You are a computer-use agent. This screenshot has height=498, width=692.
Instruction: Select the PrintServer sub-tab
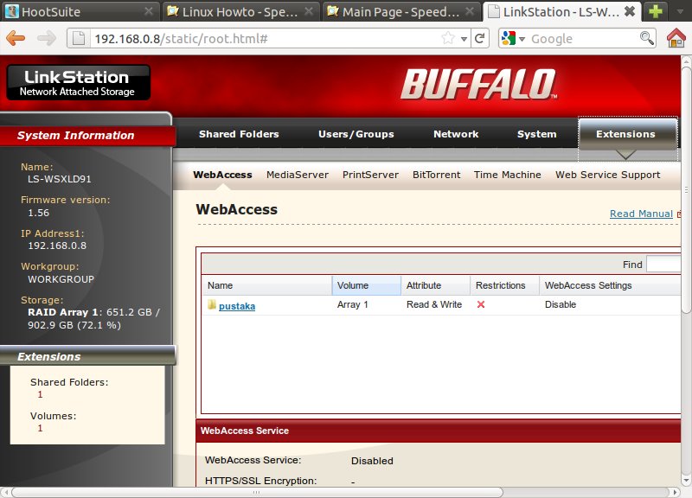tap(370, 175)
